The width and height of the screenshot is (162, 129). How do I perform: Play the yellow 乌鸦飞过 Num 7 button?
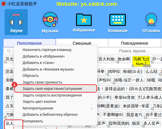point(141,61)
